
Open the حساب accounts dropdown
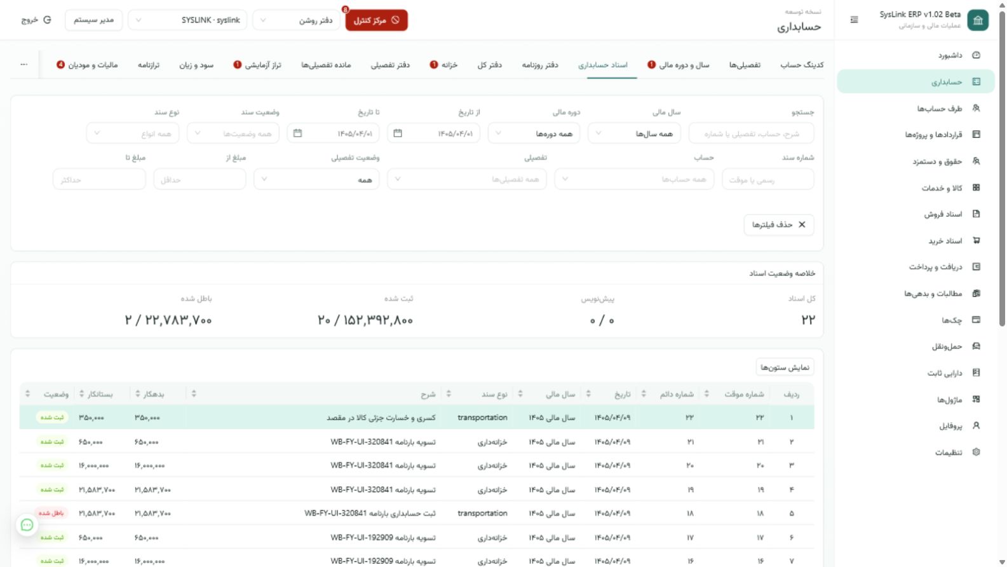tap(634, 179)
